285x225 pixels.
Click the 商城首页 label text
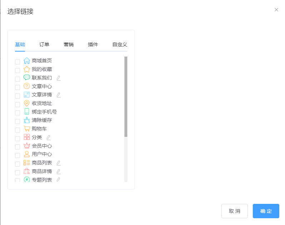tap(42, 61)
